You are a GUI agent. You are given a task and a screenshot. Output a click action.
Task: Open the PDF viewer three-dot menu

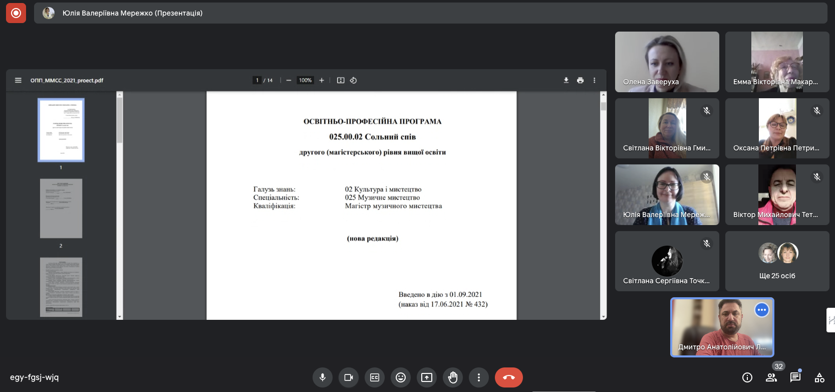point(595,80)
